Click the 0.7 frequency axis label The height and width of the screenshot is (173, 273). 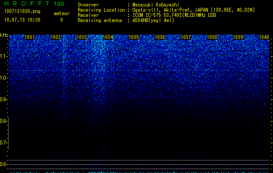tap(3, 143)
